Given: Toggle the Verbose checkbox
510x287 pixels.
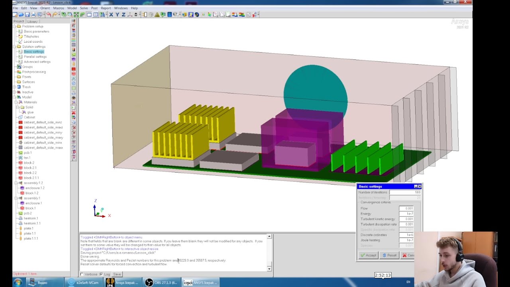Looking at the screenshot, I should click(x=82, y=274).
